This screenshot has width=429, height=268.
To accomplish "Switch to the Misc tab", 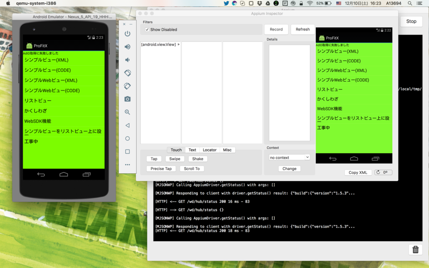I will pos(227,150).
